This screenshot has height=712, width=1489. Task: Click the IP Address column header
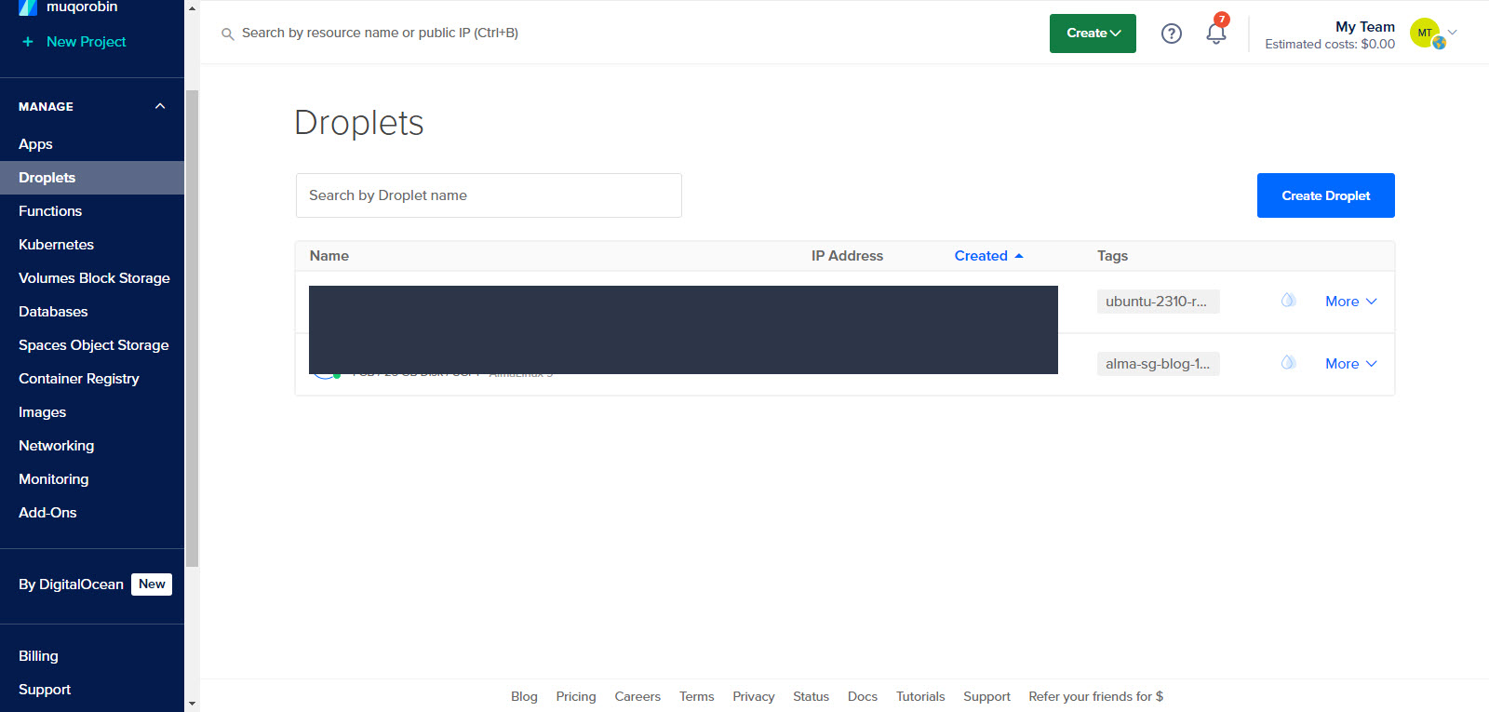847,256
